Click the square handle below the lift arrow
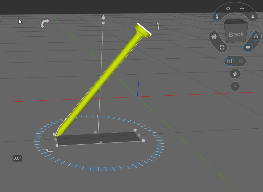Screen dimensions: 263x192 coord(103,23)
